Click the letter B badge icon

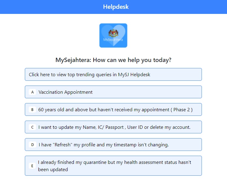click(x=32, y=109)
